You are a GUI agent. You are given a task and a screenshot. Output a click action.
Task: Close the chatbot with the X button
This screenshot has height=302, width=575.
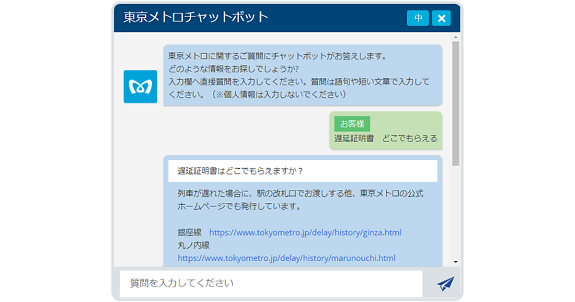[441, 18]
